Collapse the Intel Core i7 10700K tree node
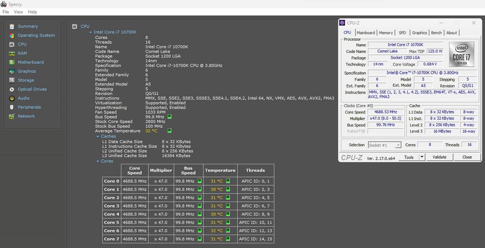The height and width of the screenshot is (248, 485). tap(91, 32)
